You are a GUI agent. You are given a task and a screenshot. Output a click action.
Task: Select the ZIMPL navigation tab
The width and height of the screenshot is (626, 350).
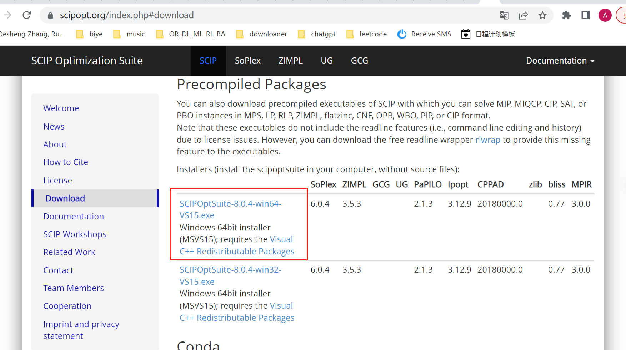tap(291, 61)
